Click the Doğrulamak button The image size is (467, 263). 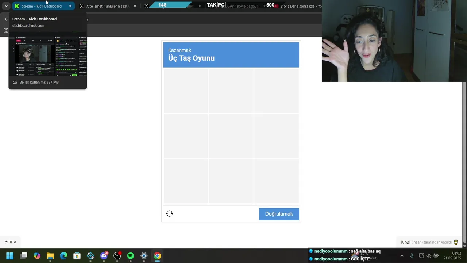coord(279,214)
